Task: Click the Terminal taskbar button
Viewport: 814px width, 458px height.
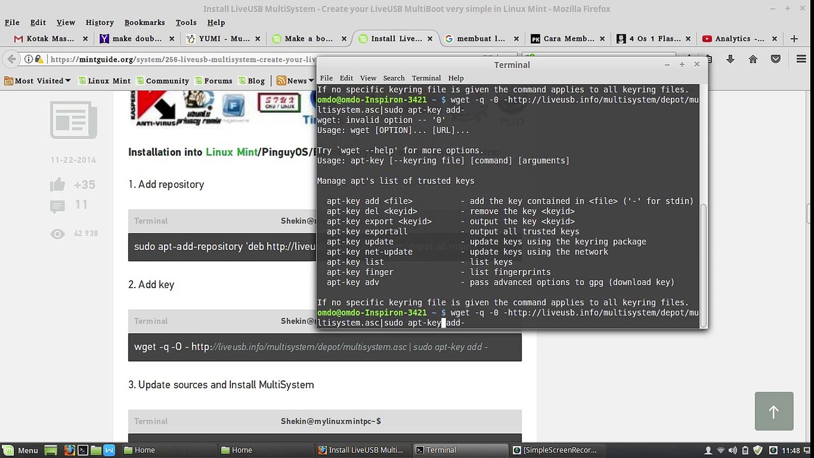Action: tap(462, 450)
